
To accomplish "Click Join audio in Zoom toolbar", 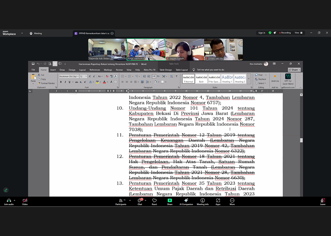I will 9,201.
